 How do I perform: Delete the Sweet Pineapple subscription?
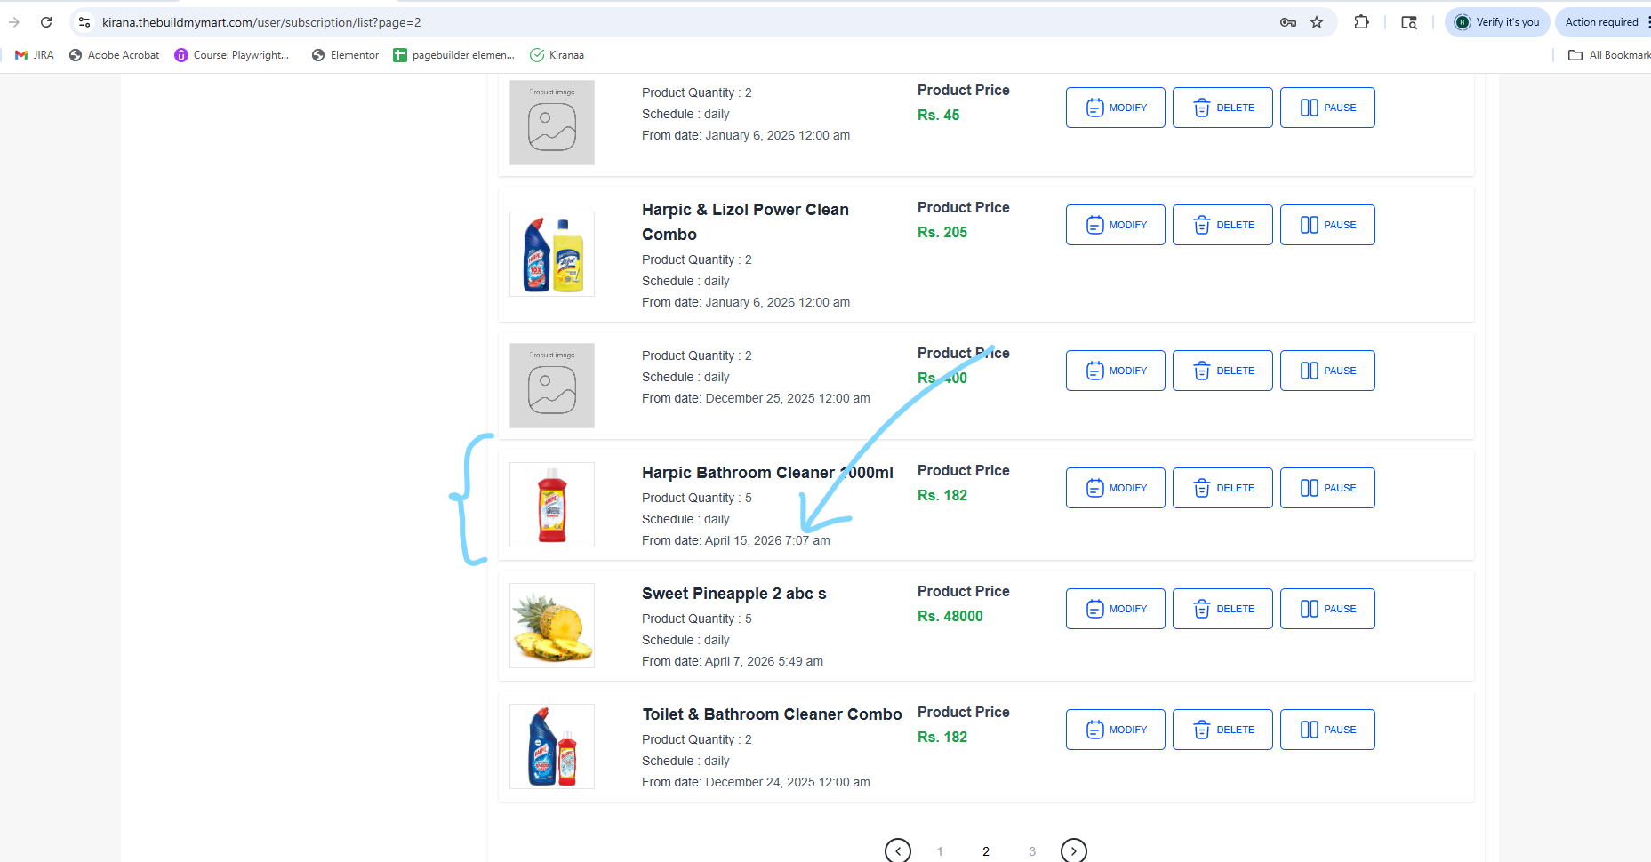coord(1222,609)
